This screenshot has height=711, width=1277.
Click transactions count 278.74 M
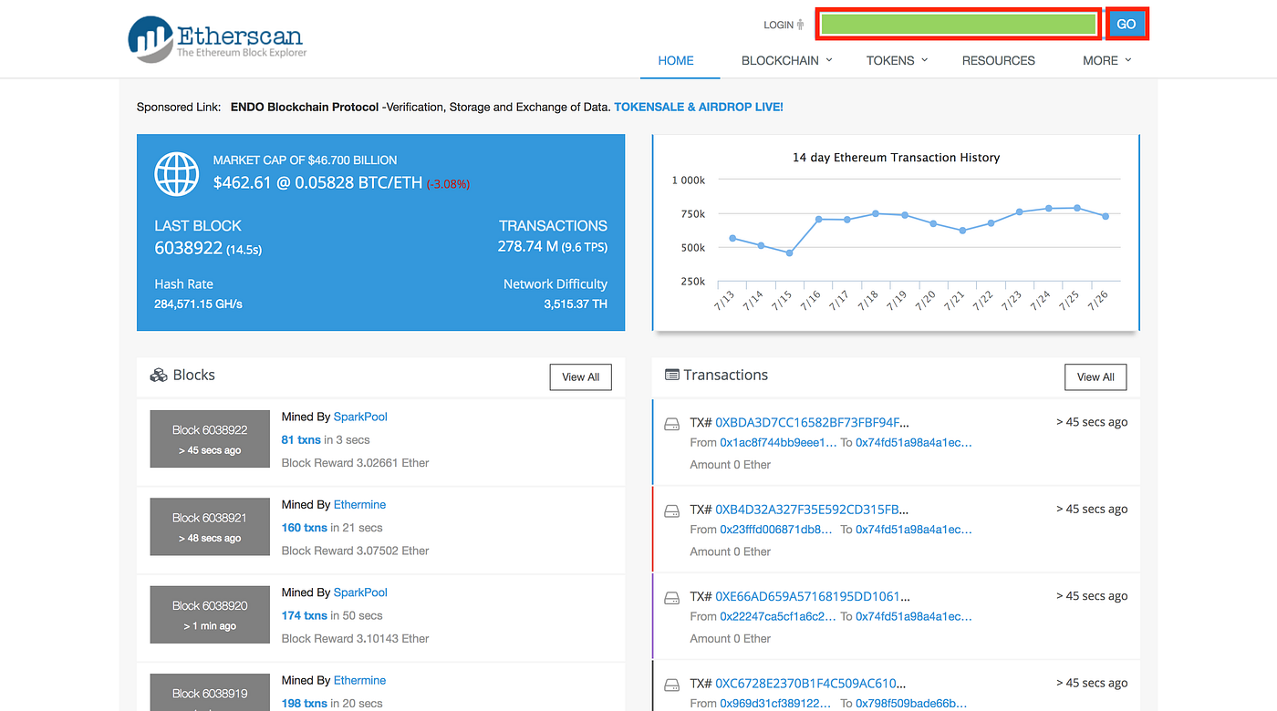point(527,246)
